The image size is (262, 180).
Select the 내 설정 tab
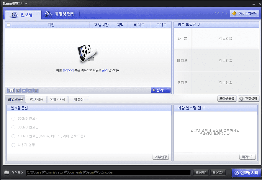pyautogui.click(x=78, y=99)
